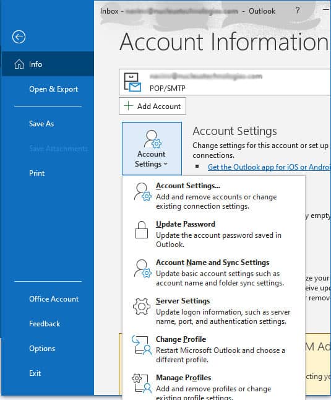Open the Account Settings dropdown button
This screenshot has height=400, width=331.
152,149
